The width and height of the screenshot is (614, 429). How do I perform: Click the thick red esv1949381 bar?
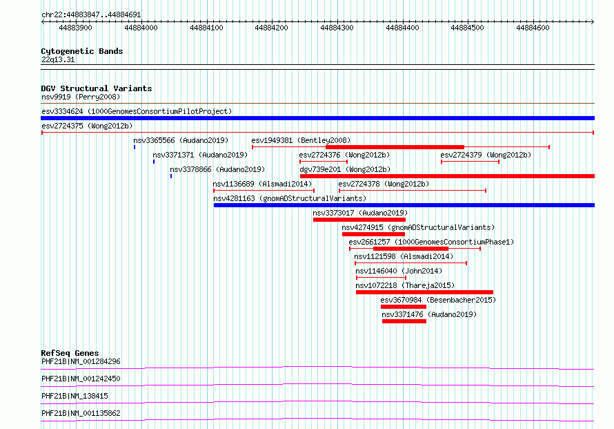point(395,147)
